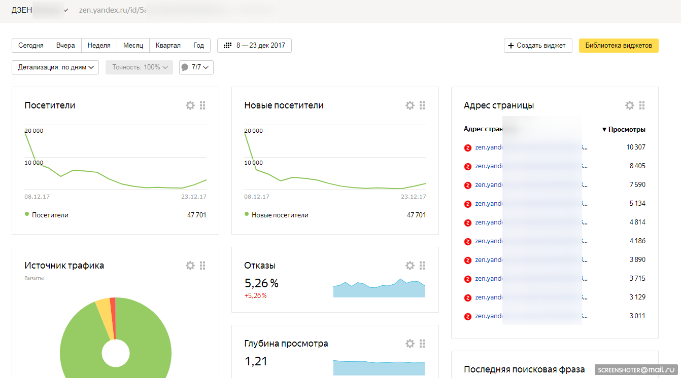
Task: Select the Квартал period tab
Action: [x=168, y=46]
